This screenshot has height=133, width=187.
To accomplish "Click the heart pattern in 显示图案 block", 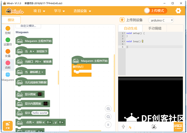I will coord(40,94).
